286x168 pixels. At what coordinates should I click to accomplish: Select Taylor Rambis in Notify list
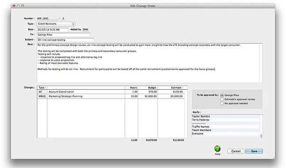226,117
